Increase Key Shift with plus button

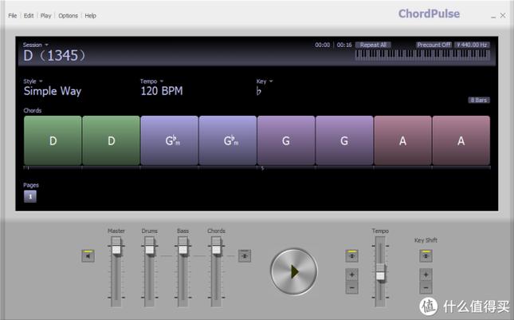coord(426,275)
